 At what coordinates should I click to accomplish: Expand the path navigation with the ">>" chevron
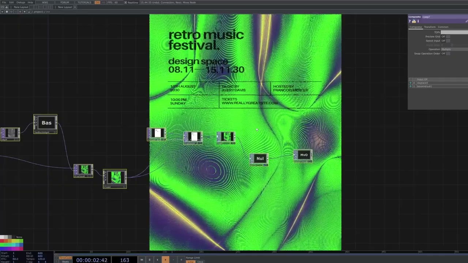[48, 12]
